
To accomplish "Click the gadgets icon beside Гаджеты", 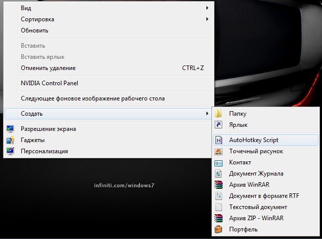I will 10,140.
